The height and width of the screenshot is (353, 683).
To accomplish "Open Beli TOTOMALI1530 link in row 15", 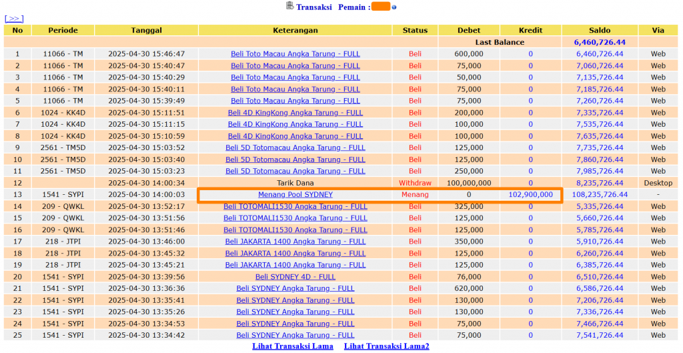I will click(295, 218).
